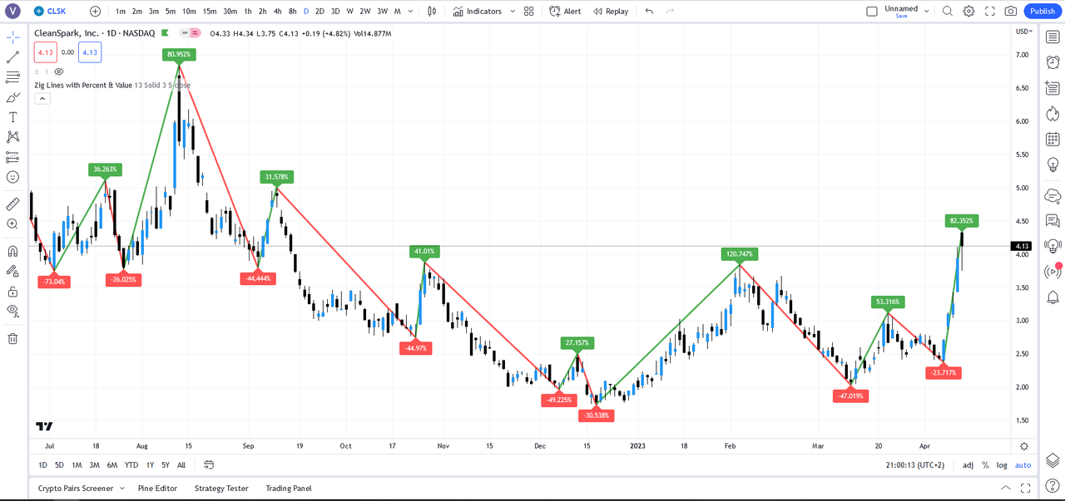
Task: Open the alerts clock panel
Action: pyautogui.click(x=1053, y=62)
